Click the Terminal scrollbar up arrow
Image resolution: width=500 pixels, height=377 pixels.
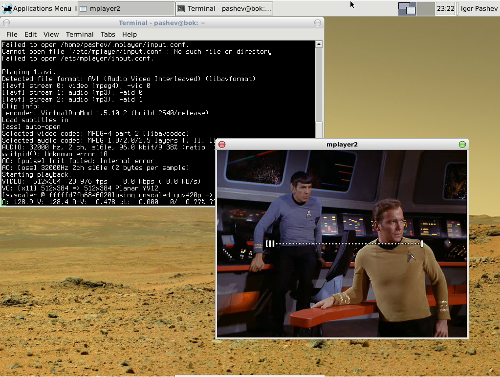(319, 44)
